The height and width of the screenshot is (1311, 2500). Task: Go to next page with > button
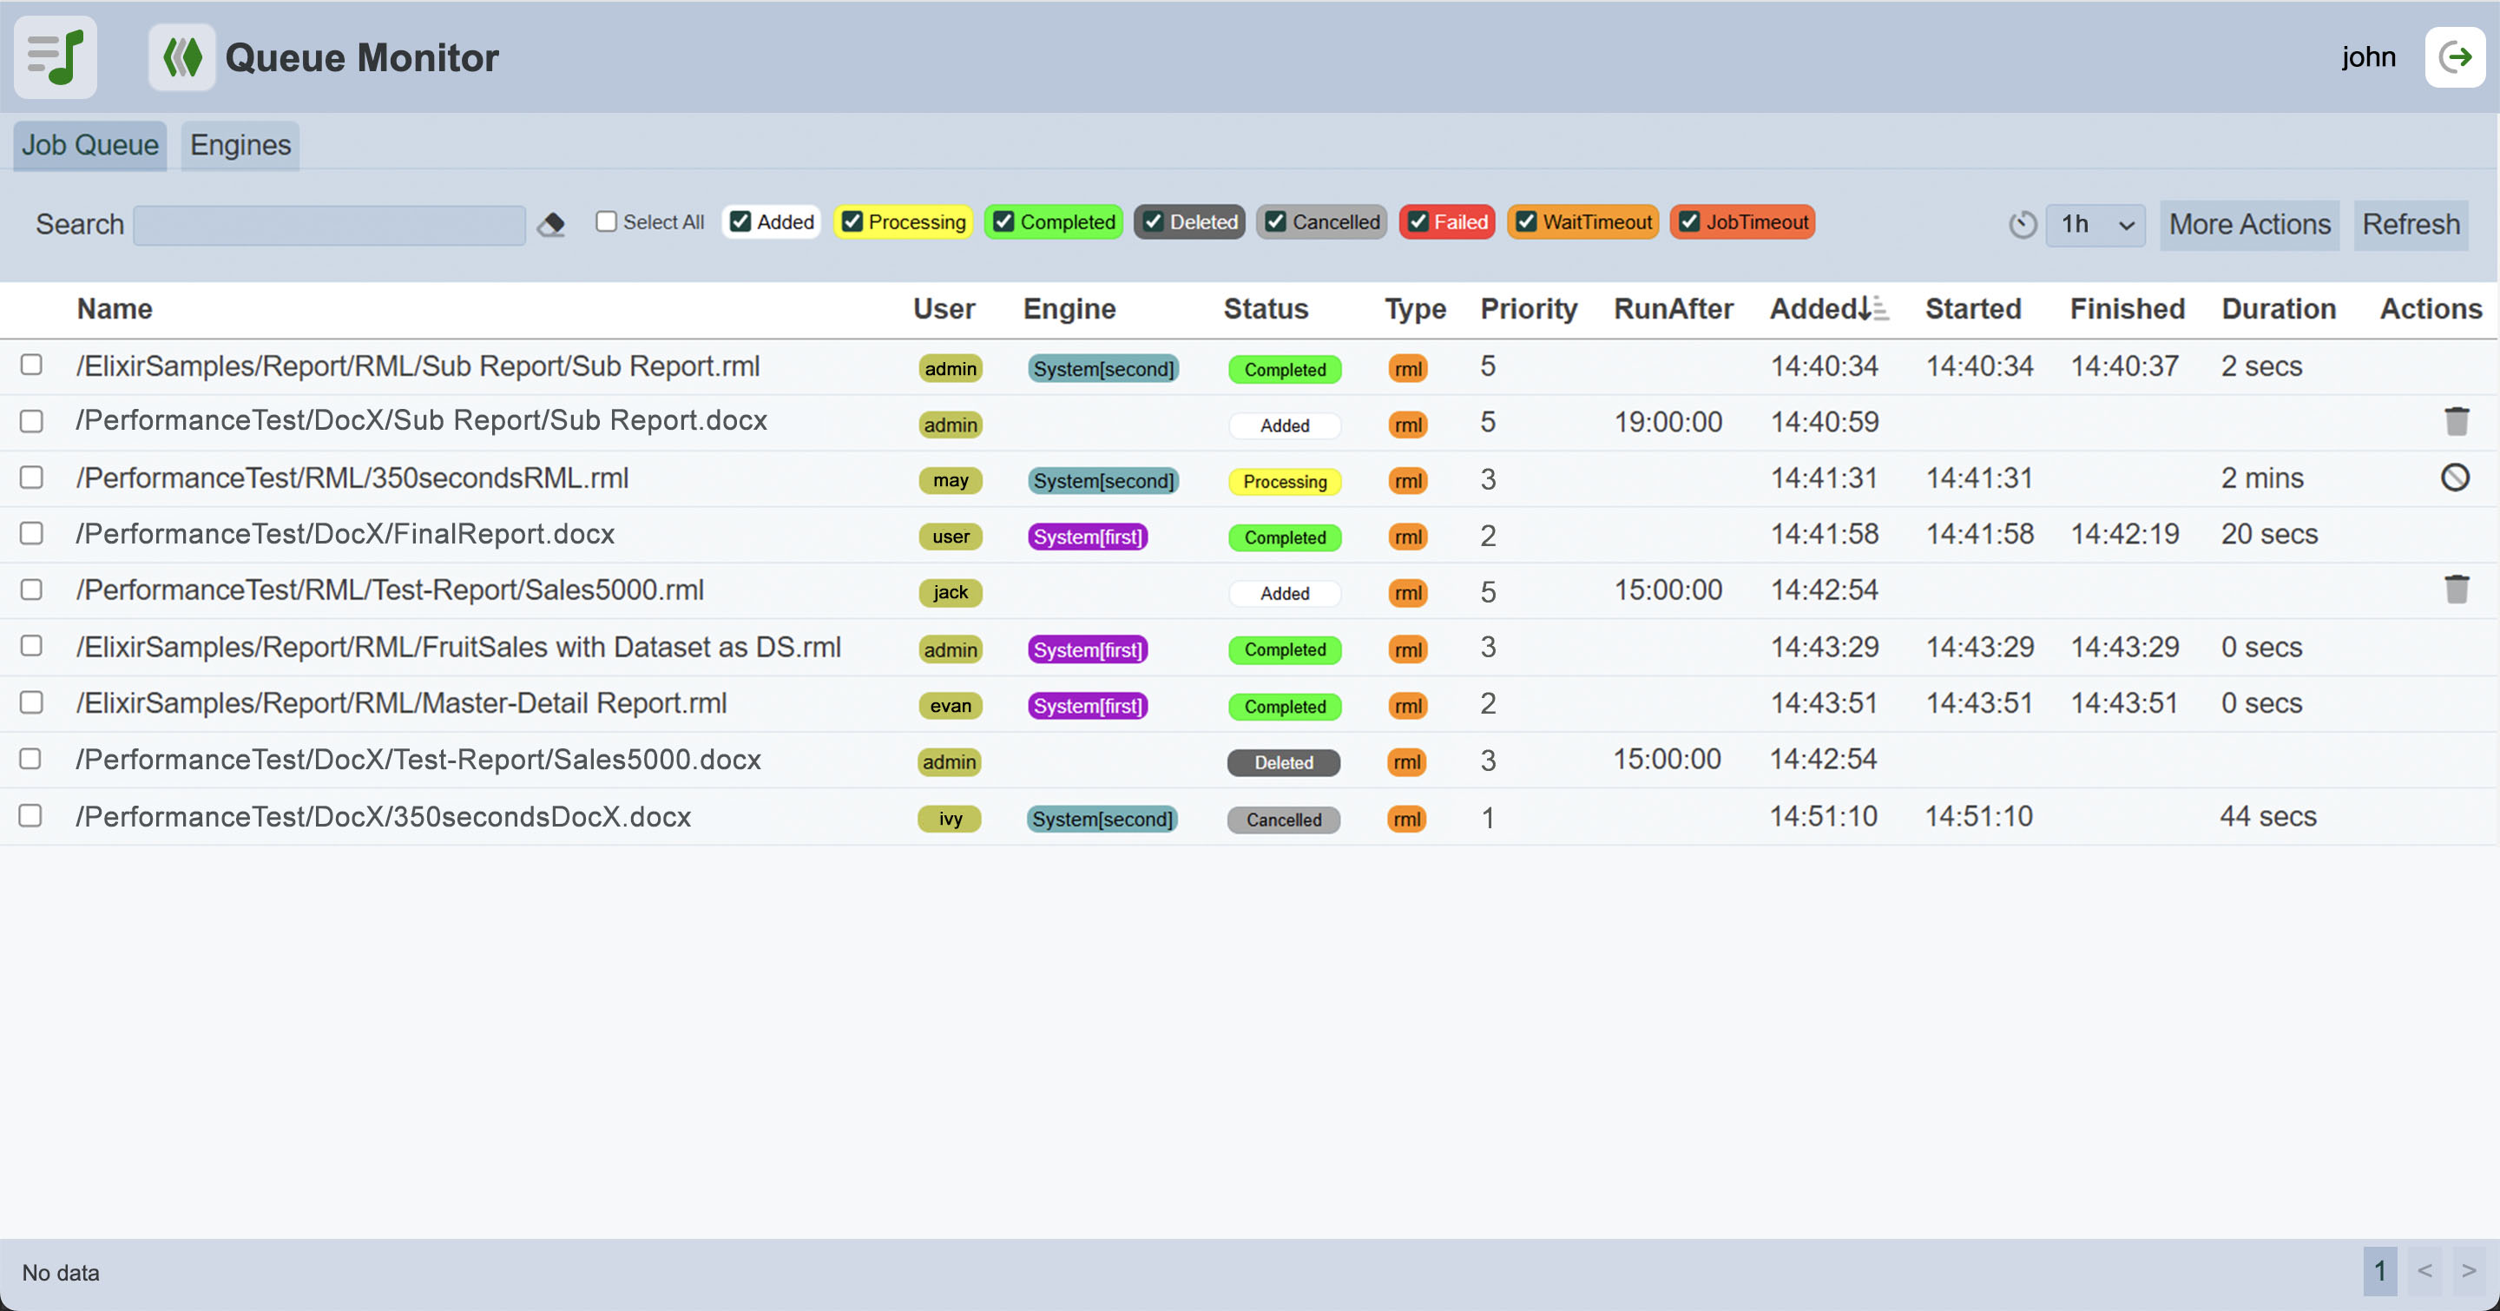point(2468,1271)
